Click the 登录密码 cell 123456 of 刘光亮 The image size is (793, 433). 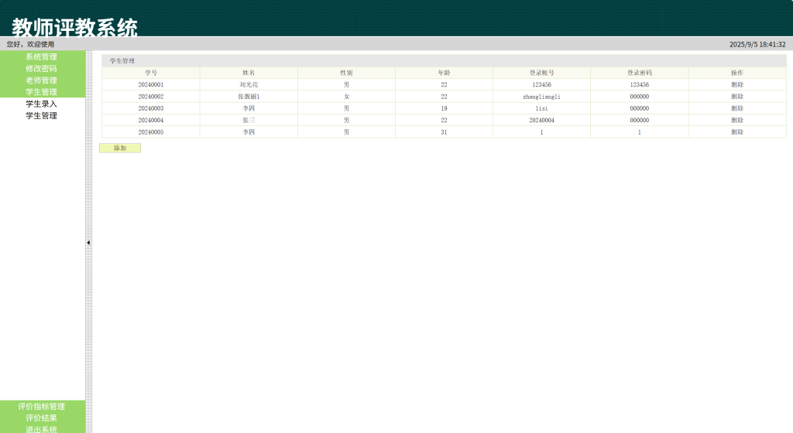tap(639, 85)
